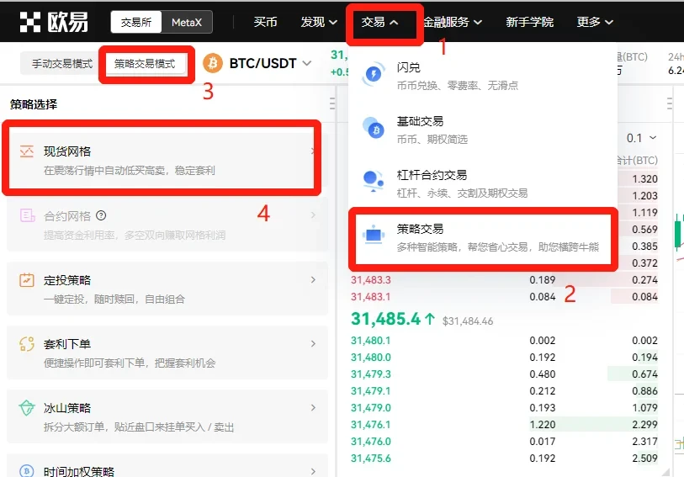The image size is (684, 477).
Task: Click the 闪兑 lightning icon in menu
Action: point(373,76)
